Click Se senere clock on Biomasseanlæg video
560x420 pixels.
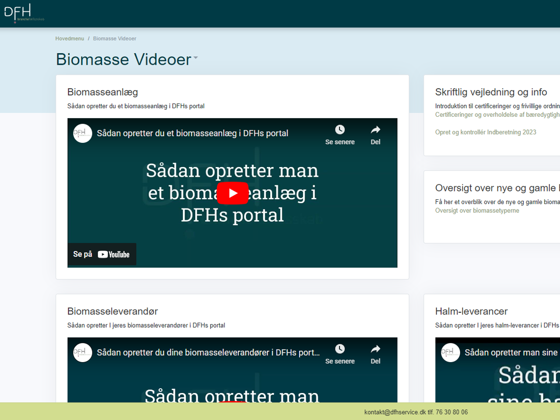(x=340, y=134)
